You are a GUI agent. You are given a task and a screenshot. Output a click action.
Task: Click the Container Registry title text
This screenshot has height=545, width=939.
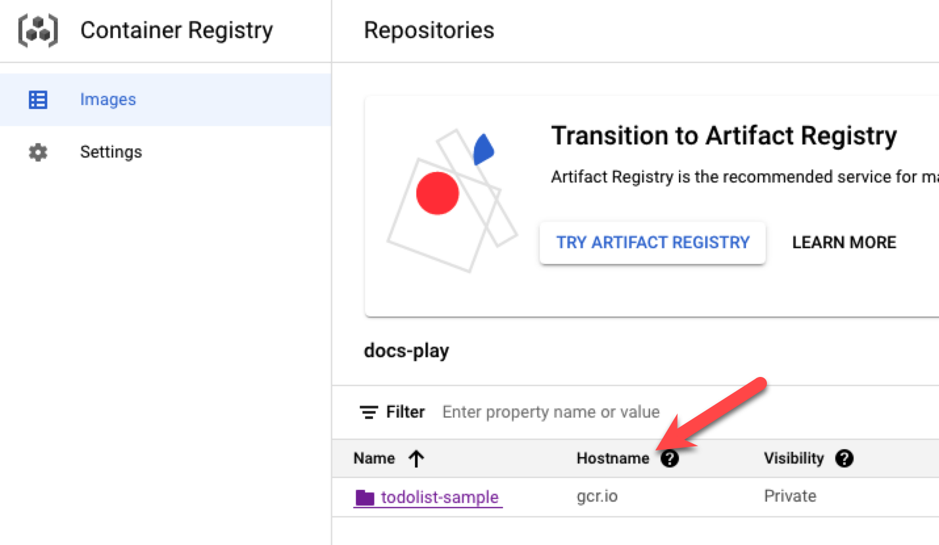(176, 31)
